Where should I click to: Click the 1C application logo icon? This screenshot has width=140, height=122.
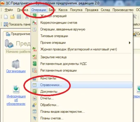point(2,3)
